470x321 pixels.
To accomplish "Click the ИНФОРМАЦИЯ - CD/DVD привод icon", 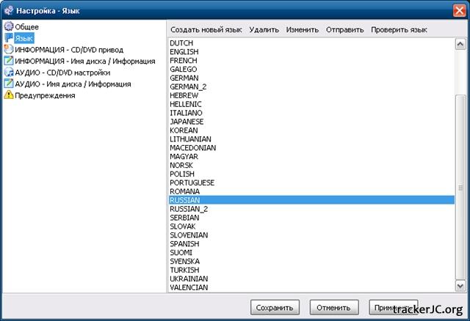I will click(x=8, y=50).
